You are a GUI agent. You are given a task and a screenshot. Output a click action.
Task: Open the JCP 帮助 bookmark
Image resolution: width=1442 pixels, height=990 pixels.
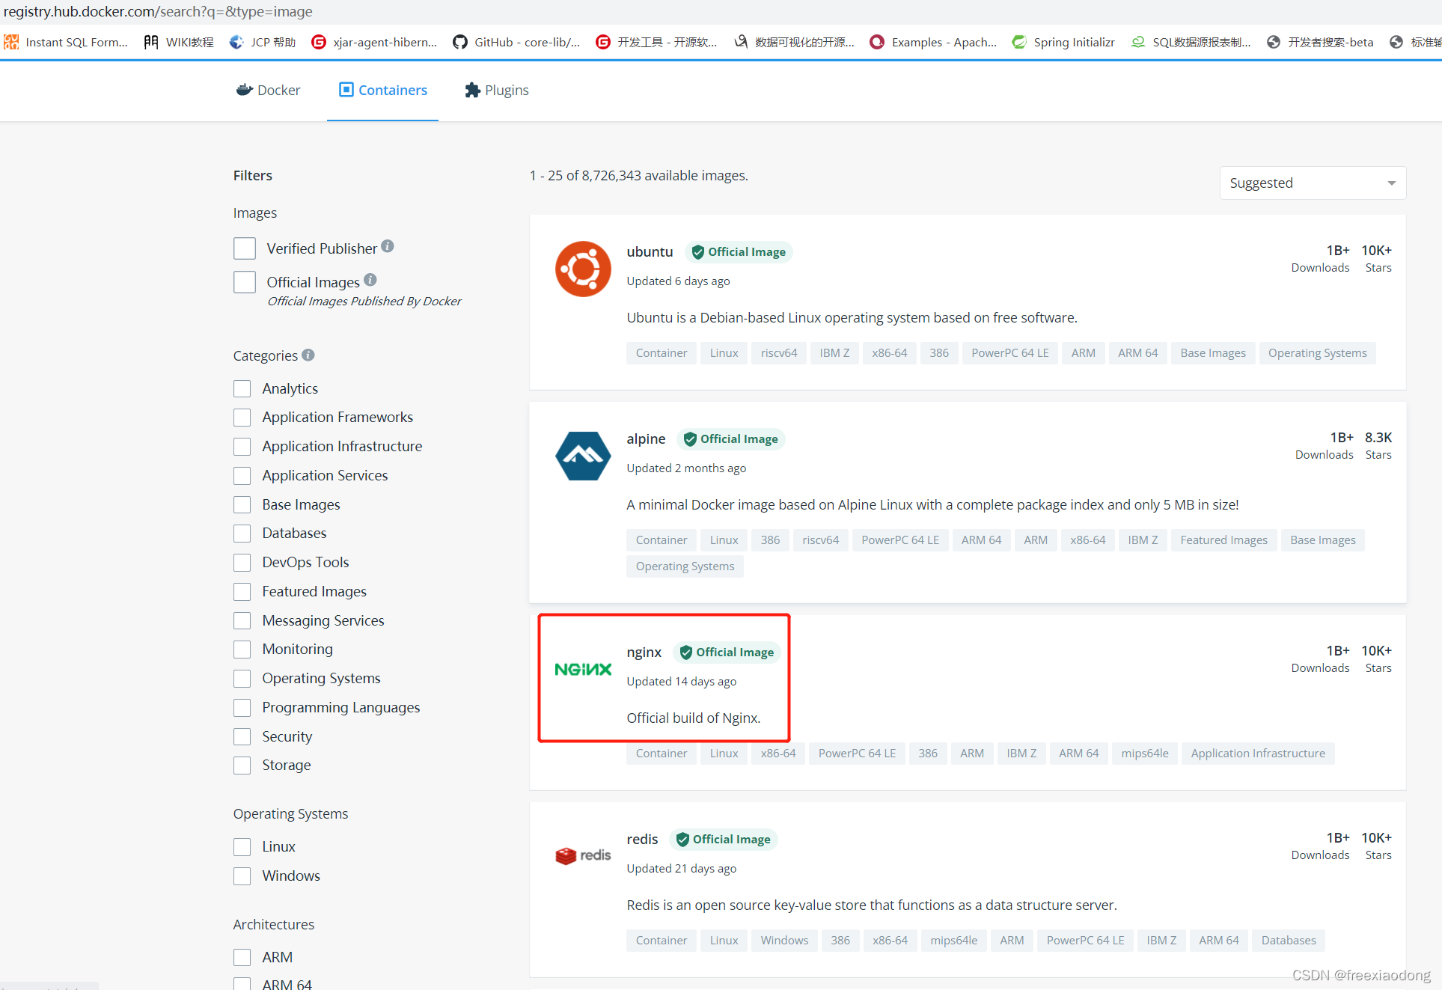[x=263, y=42]
